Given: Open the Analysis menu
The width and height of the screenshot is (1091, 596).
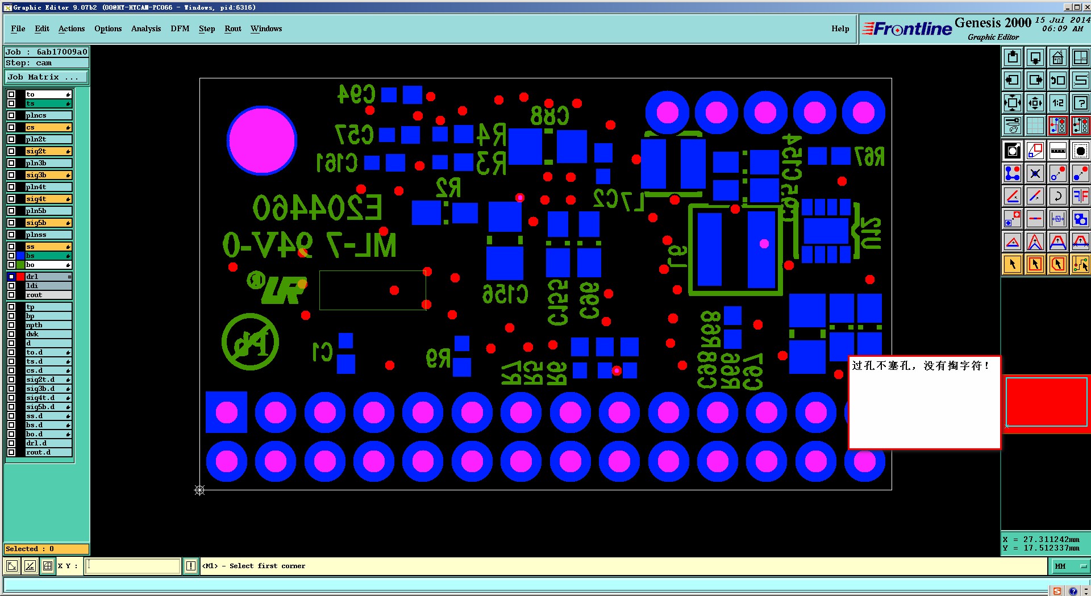Looking at the screenshot, I should click(146, 28).
